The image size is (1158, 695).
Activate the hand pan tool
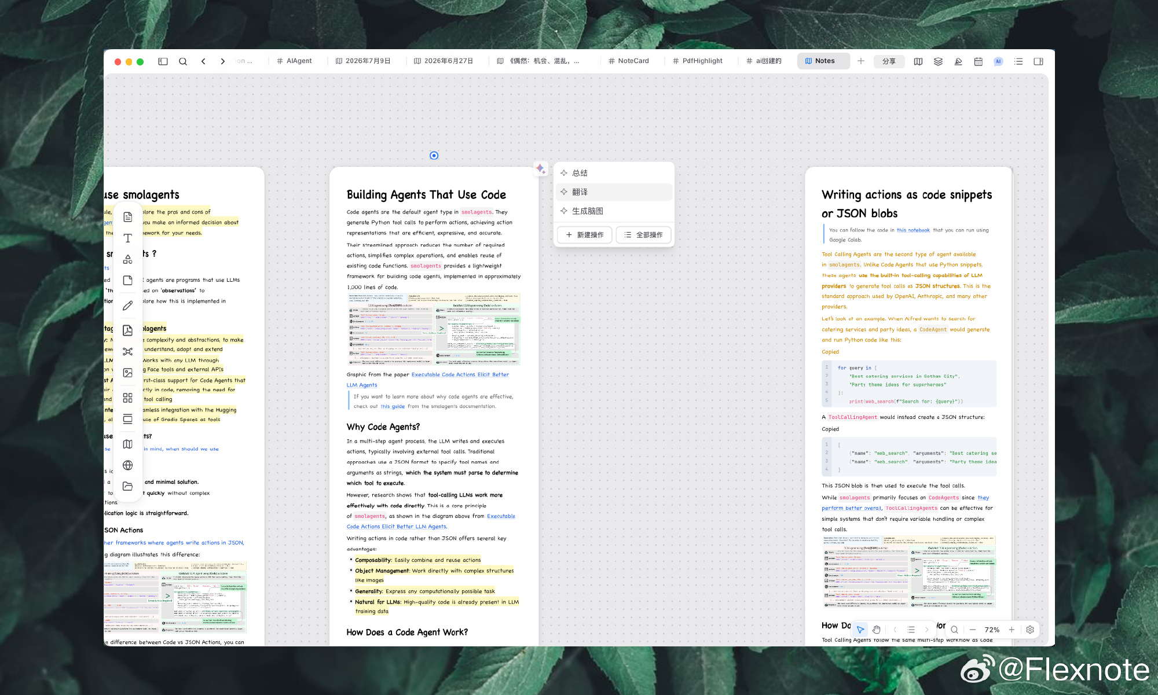point(877,630)
